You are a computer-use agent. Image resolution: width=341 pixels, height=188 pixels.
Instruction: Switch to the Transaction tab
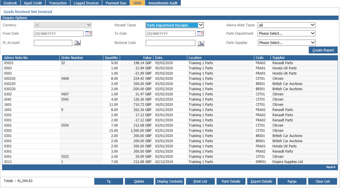[x=58, y=3]
